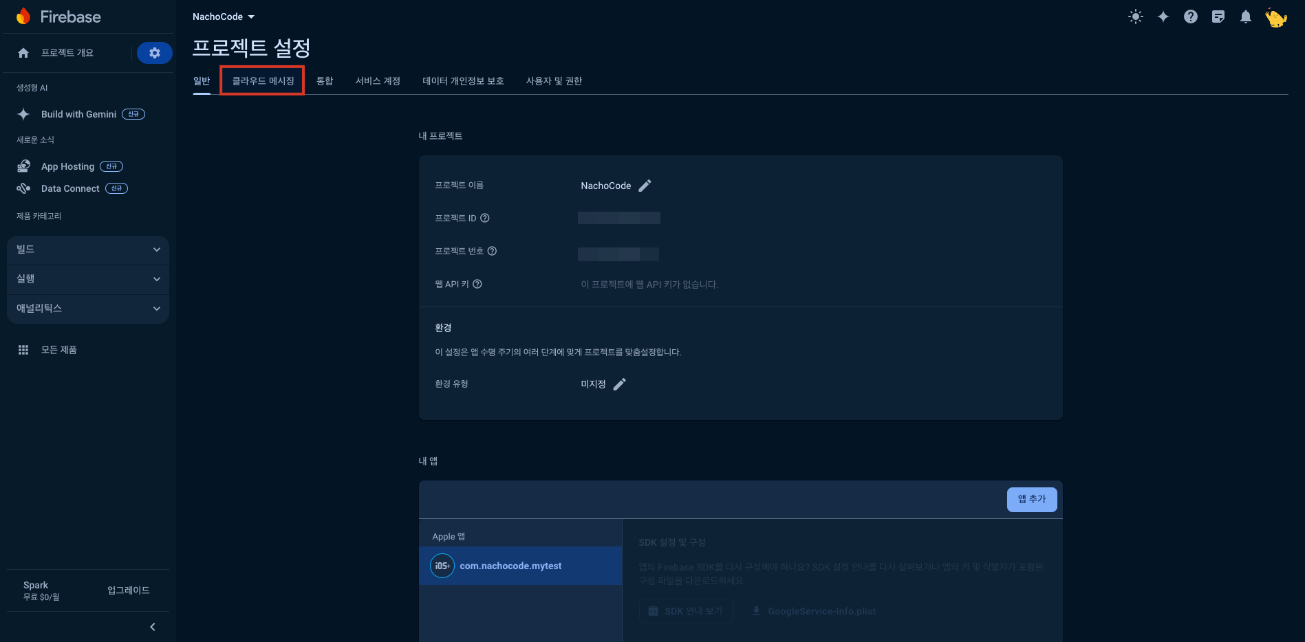Click the grid icon for 모든 제품
This screenshot has height=642, width=1305.
(x=23, y=350)
